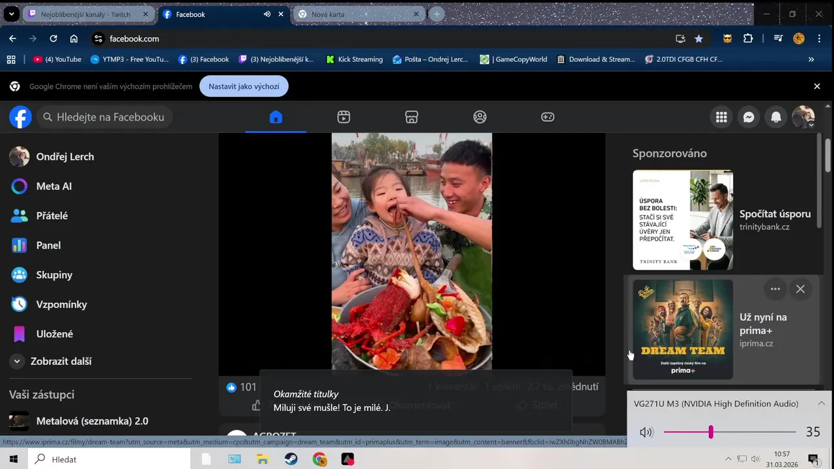
Task: Open the Dream Team prima+ ad image
Action: point(683,330)
